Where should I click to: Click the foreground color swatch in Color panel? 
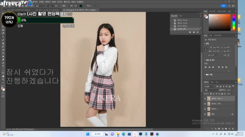tap(206, 16)
